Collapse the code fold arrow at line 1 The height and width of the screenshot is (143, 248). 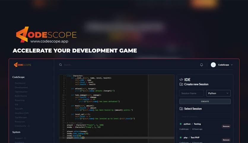point(65,76)
